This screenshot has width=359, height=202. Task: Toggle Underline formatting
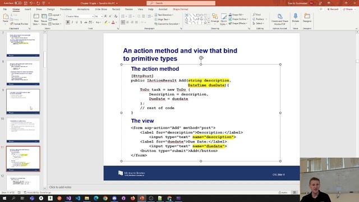coord(77,22)
